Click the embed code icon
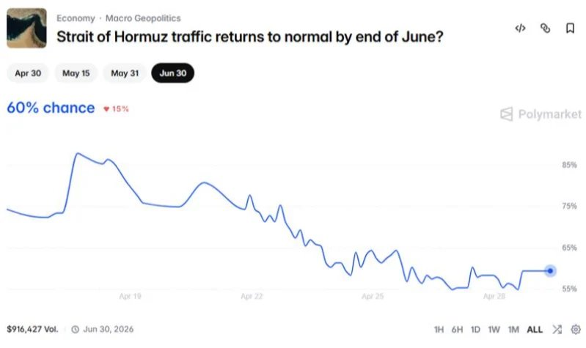Viewport: 586px width, 348px height. tap(520, 29)
